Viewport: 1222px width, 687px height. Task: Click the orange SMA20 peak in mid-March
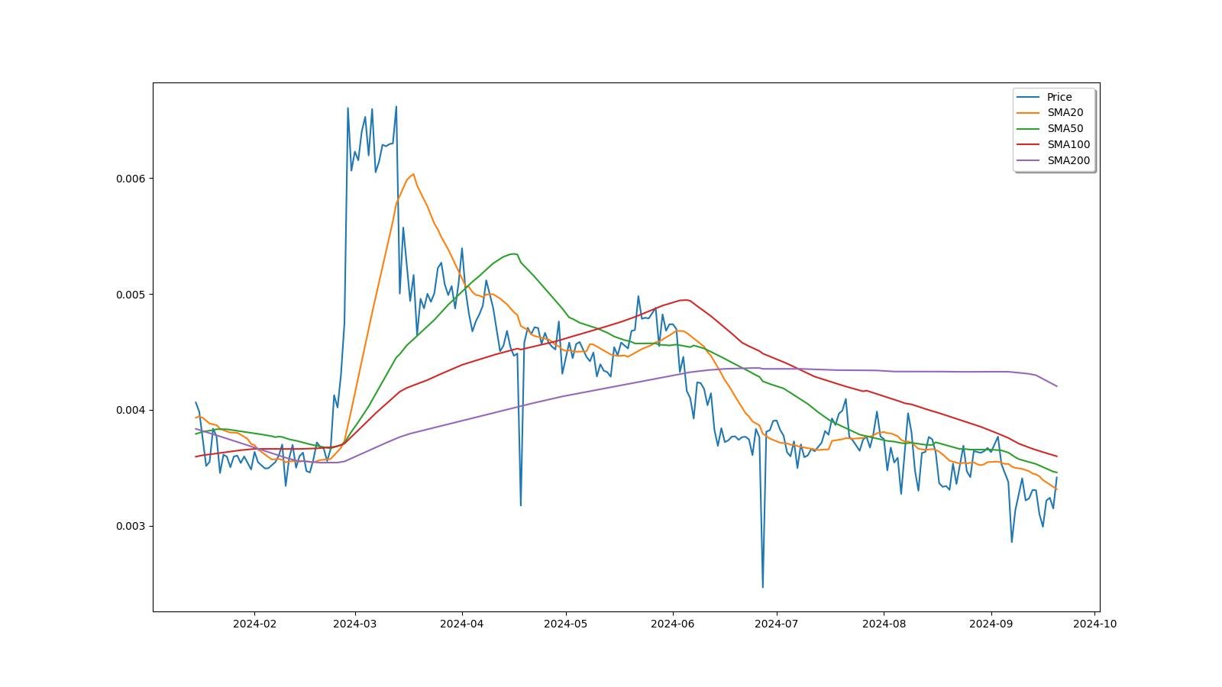pos(413,174)
